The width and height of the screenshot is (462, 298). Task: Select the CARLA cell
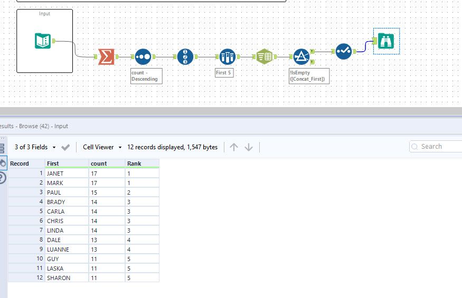click(67, 212)
